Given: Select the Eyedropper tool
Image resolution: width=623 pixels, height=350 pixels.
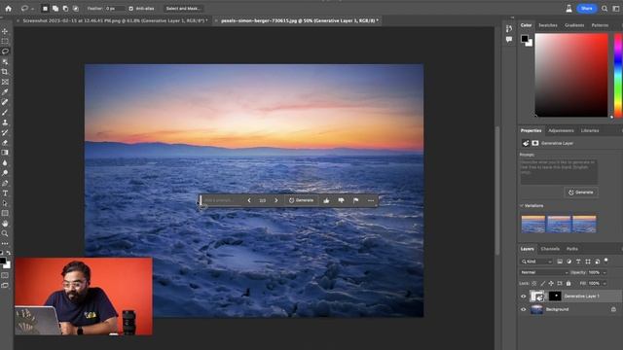Looking at the screenshot, I should [x=5, y=91].
